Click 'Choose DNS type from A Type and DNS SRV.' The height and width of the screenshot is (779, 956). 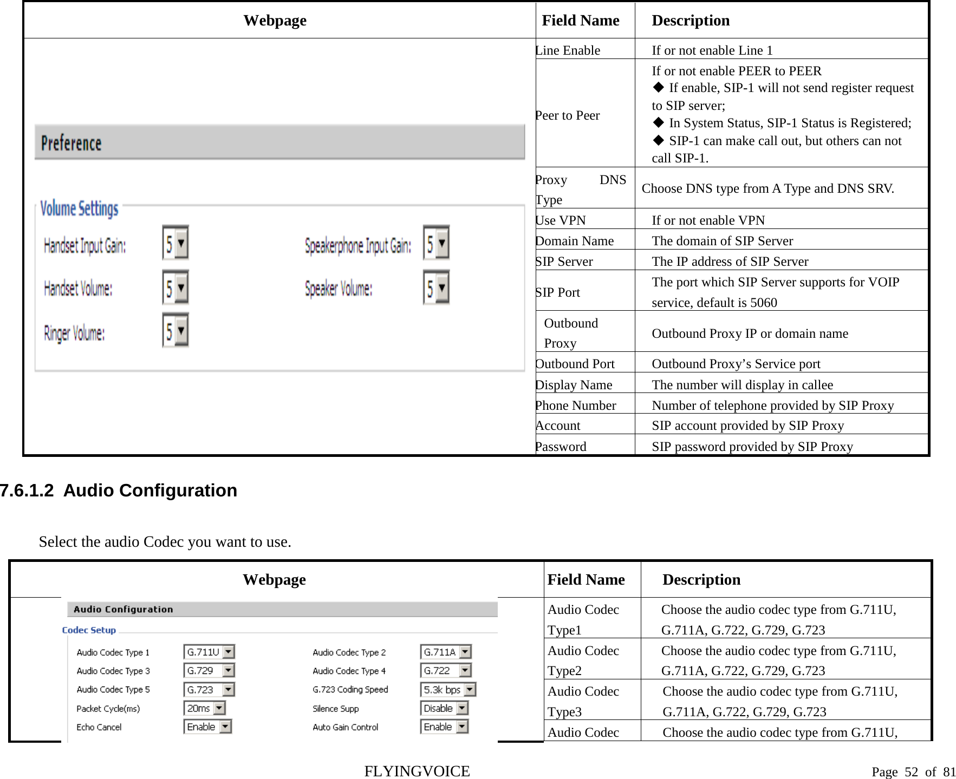click(768, 188)
